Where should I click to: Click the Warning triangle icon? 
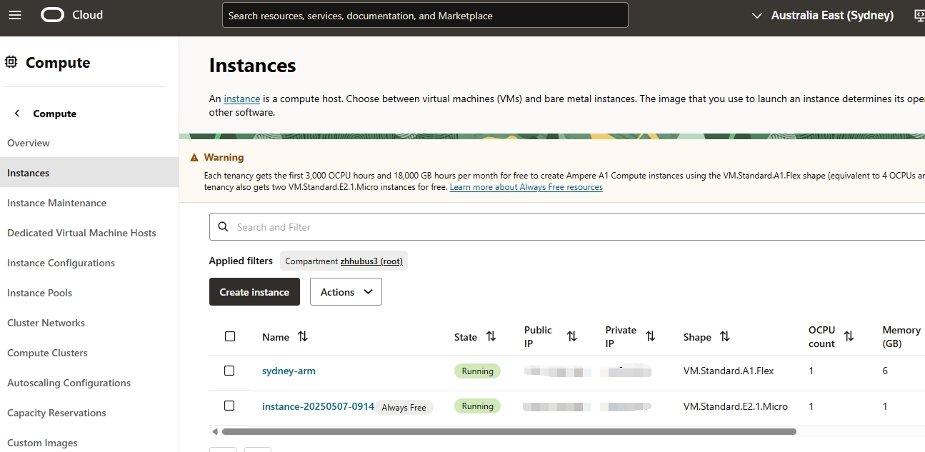tap(194, 157)
